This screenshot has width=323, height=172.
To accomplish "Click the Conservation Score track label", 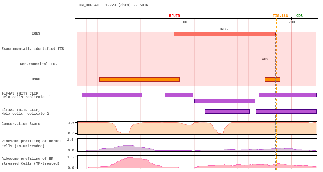I will click(21, 124).
